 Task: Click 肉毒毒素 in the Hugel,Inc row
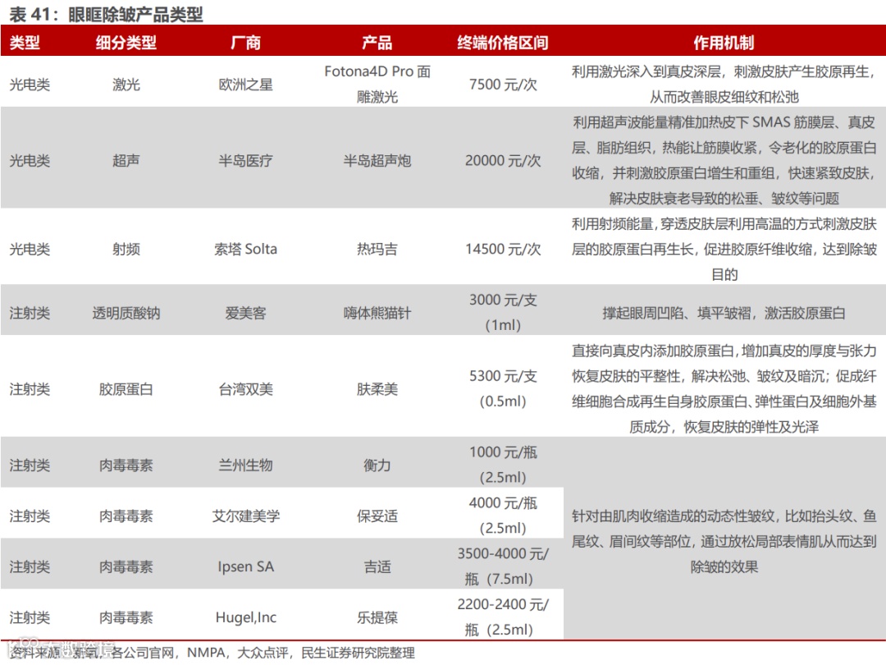point(126,617)
